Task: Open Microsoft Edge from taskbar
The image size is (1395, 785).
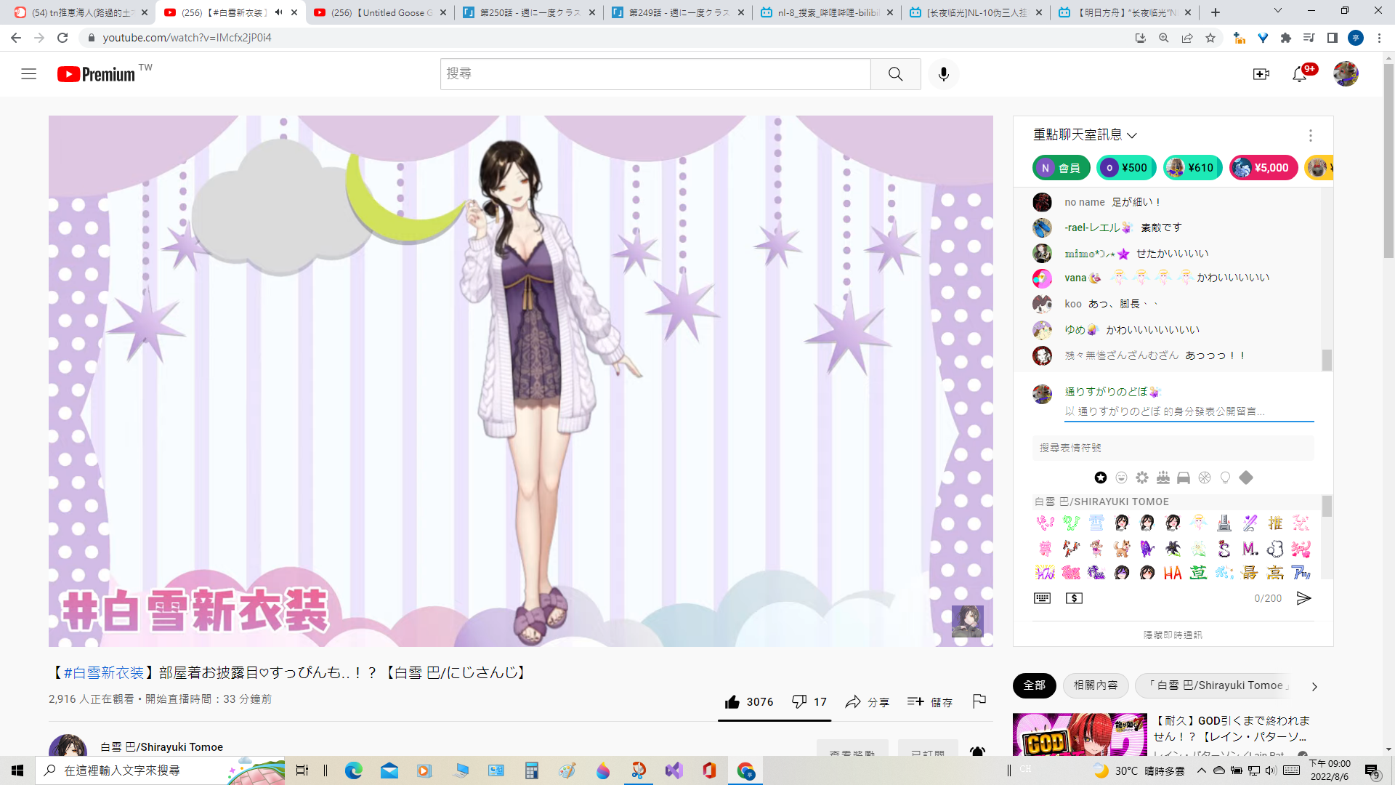Action: tap(354, 770)
